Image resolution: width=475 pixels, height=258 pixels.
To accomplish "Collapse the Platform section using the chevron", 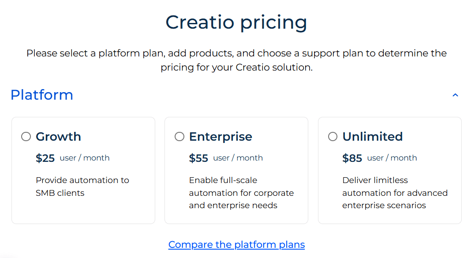I will pyautogui.click(x=455, y=95).
